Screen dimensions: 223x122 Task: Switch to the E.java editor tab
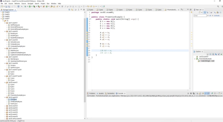pyautogui.click(x=158, y=10)
